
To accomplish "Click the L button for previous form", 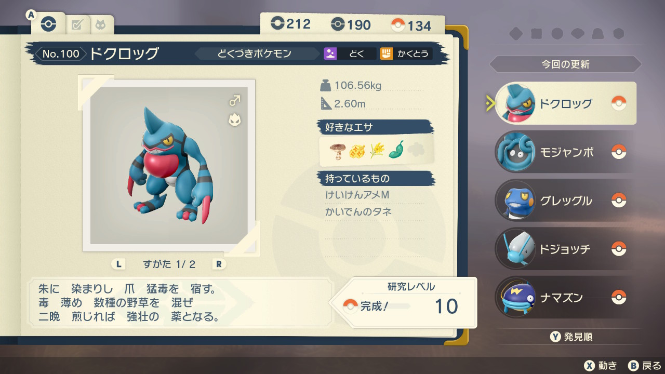I will pos(118,264).
